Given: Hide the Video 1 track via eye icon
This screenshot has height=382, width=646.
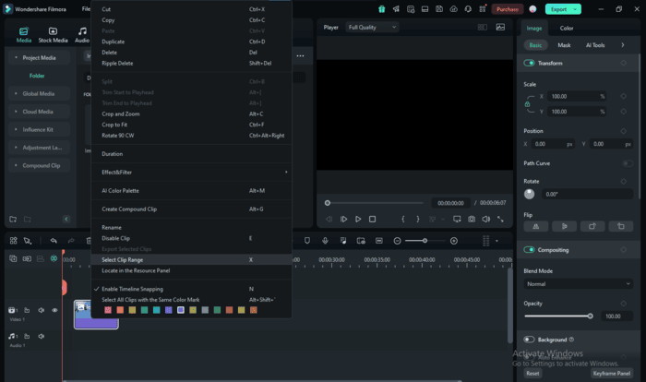Looking at the screenshot, I should [54, 310].
